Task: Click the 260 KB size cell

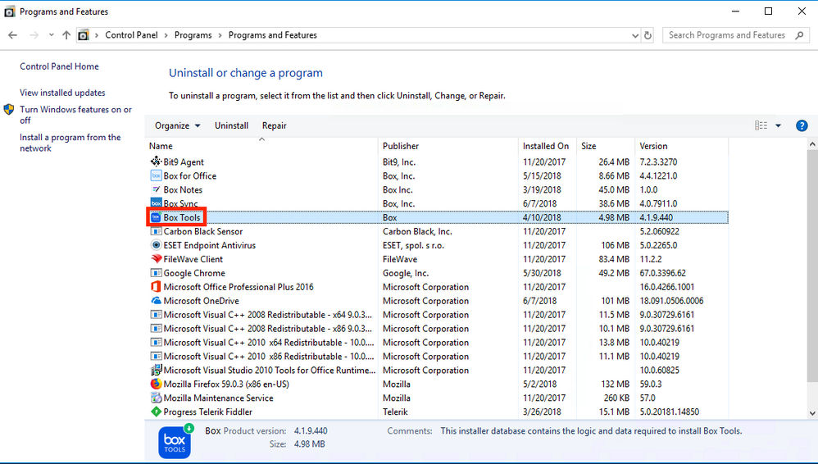Action: (615, 398)
